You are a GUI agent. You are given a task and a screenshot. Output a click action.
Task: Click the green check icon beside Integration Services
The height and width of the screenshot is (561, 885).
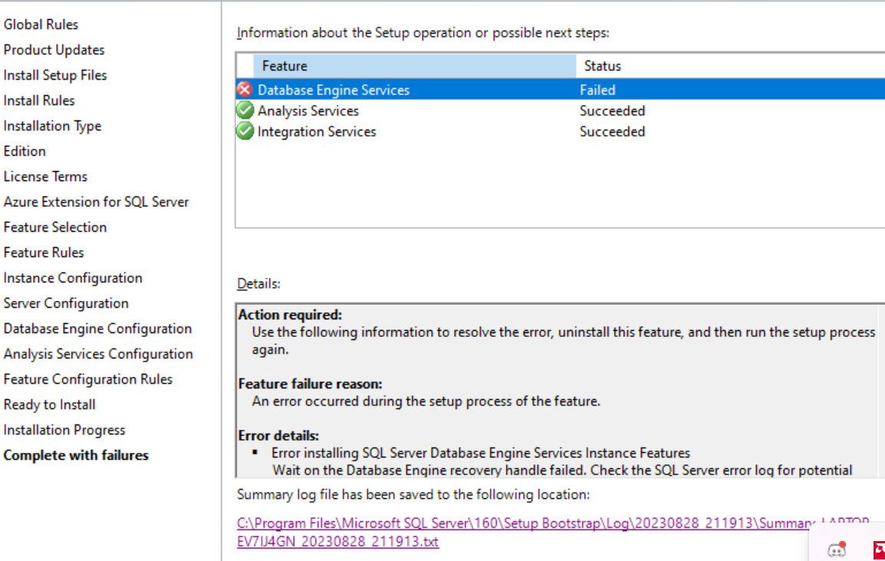click(245, 131)
